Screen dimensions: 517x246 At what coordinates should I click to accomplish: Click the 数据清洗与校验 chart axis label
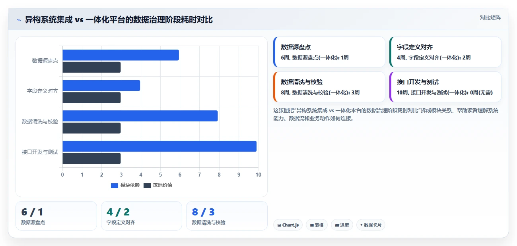tap(40, 121)
